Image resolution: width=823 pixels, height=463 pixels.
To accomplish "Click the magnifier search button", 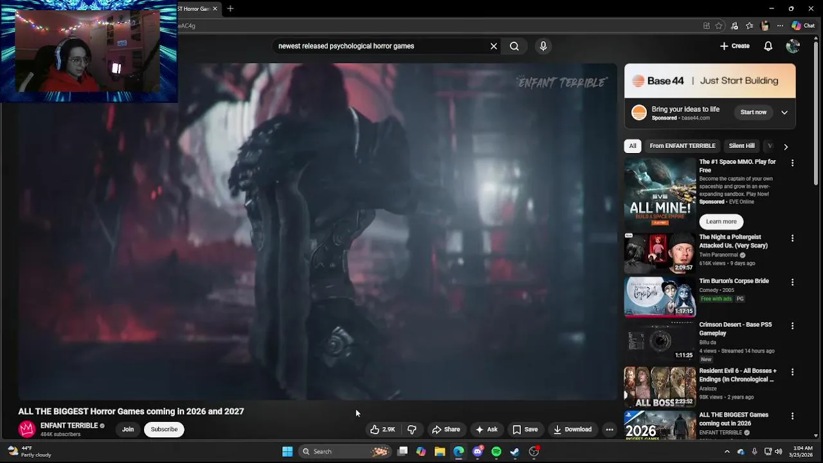I will pos(514,46).
